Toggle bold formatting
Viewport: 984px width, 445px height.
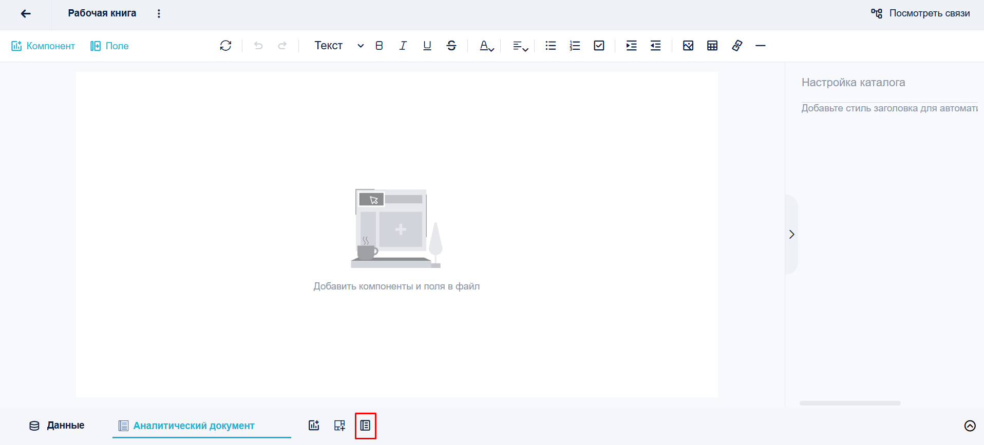point(379,46)
